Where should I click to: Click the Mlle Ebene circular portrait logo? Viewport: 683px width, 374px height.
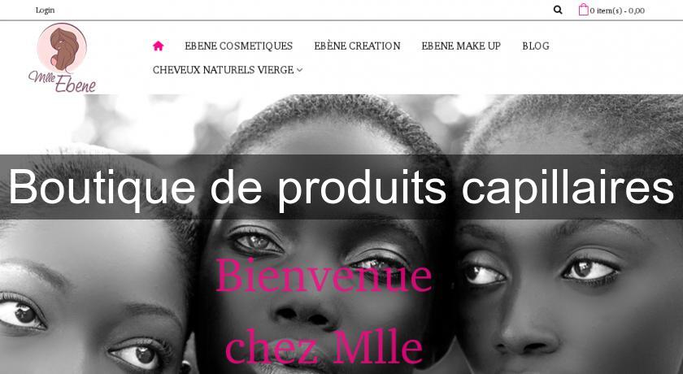(62, 47)
